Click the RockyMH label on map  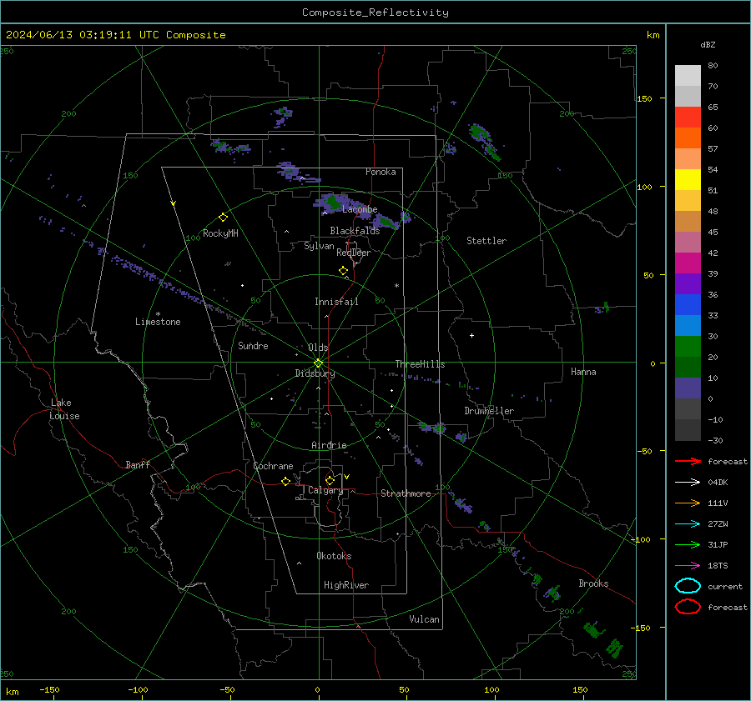pos(220,233)
